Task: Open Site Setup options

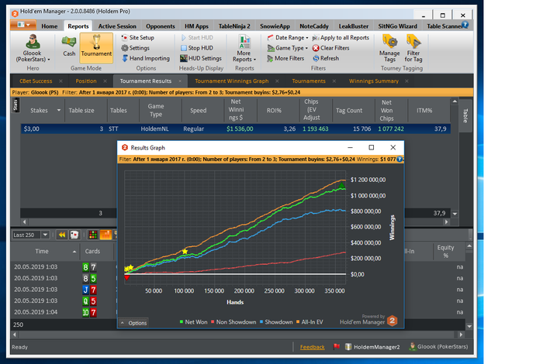Action: pyautogui.click(x=137, y=37)
